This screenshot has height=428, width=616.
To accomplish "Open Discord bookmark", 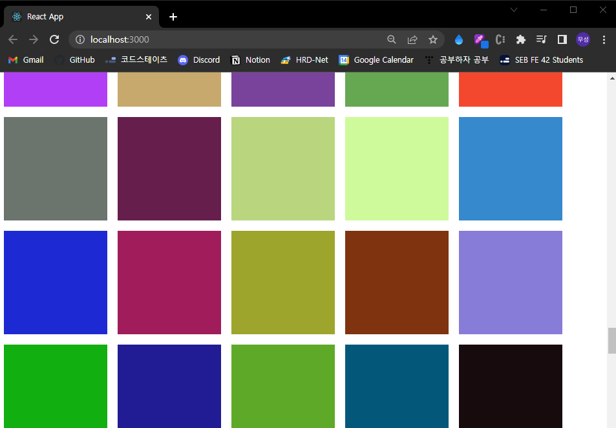I will click(199, 59).
